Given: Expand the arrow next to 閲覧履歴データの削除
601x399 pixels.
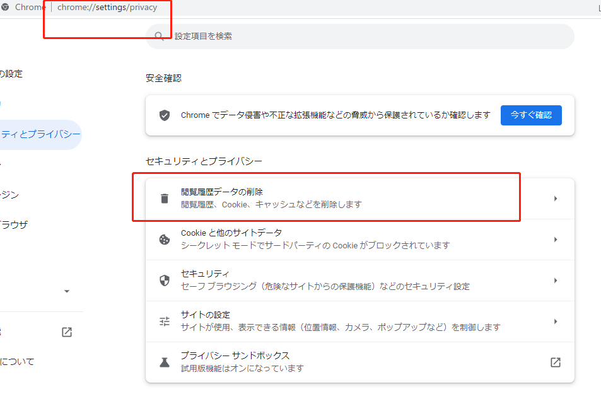Looking at the screenshot, I should click(556, 199).
